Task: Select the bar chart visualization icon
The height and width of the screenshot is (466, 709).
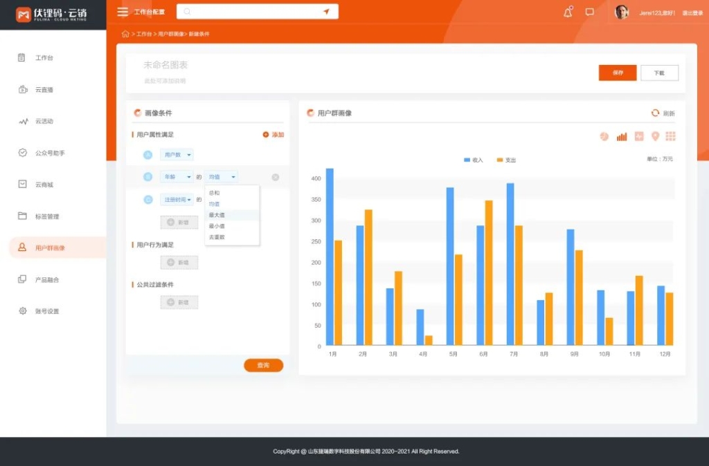Action: point(622,136)
